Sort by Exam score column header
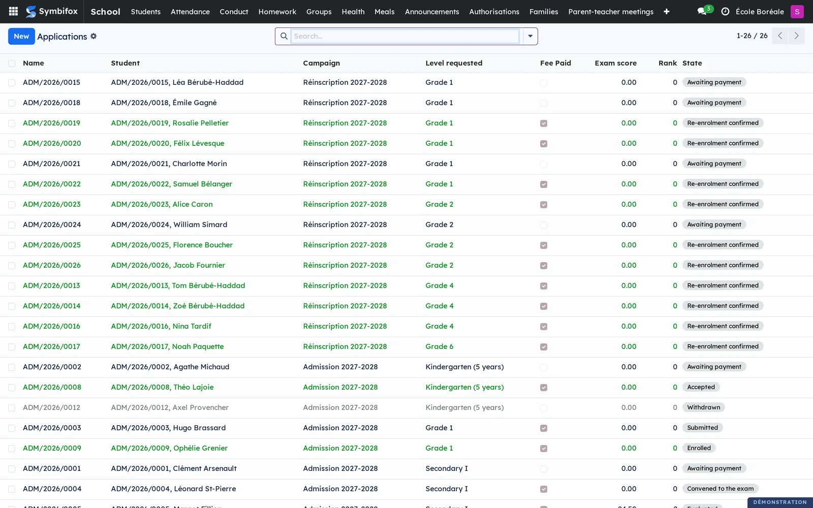Screen dimensions: 813x508 [615, 63]
